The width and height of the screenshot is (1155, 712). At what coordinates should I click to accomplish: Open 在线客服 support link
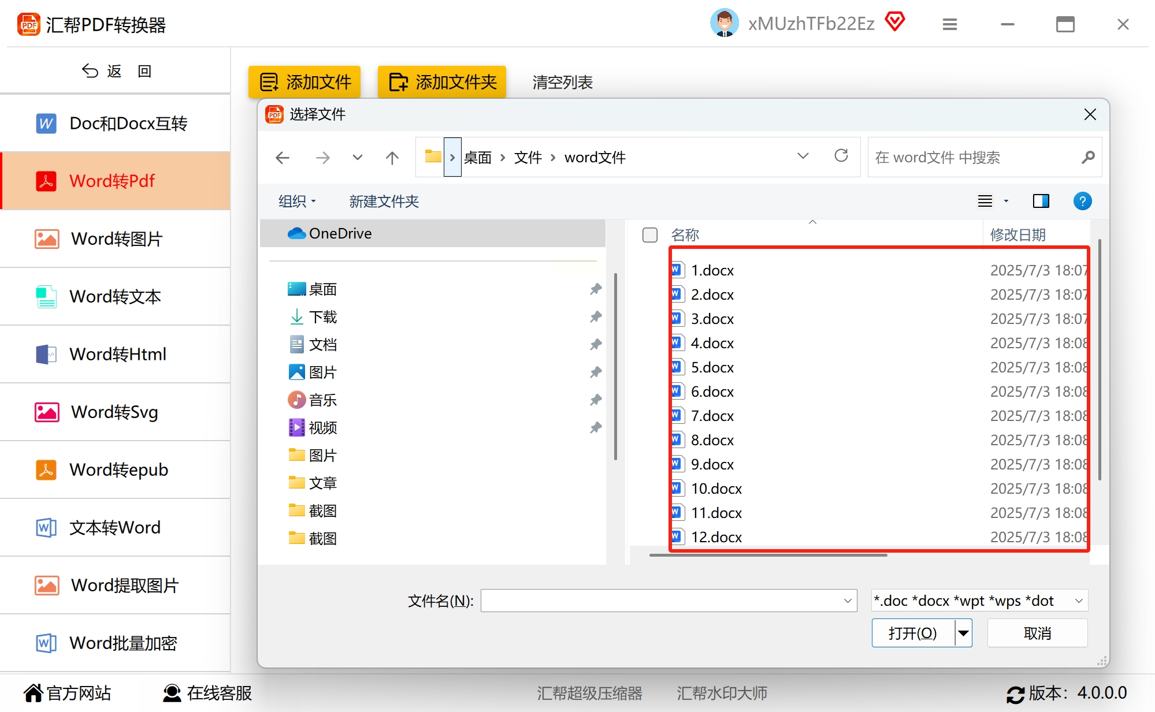pyautogui.click(x=207, y=692)
